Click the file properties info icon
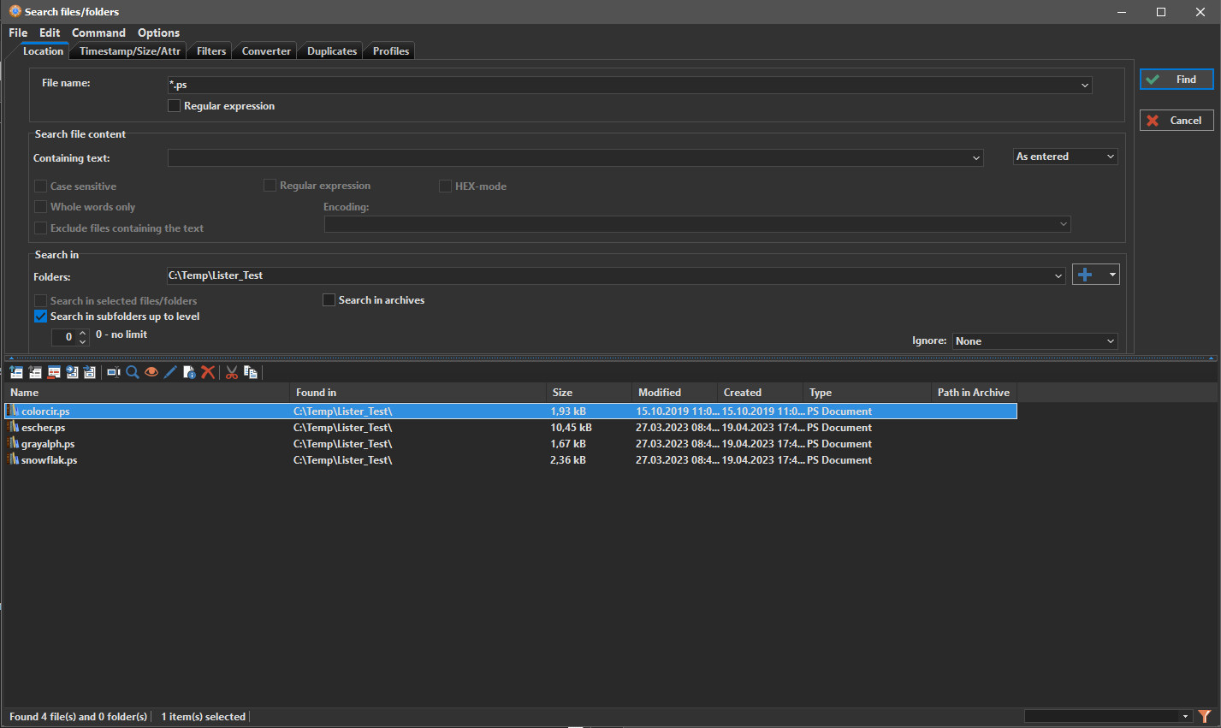Image resolution: width=1221 pixels, height=728 pixels. tap(189, 372)
